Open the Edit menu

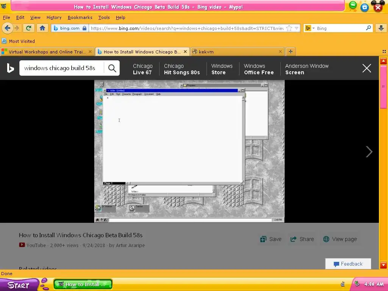click(20, 17)
